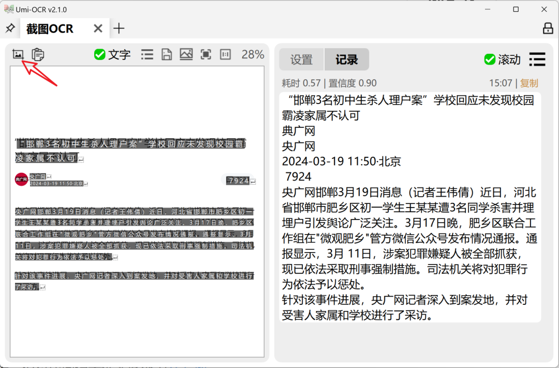This screenshot has height=368, width=559.
Task: Open the image picture icon
Action: pyautogui.click(x=186, y=54)
